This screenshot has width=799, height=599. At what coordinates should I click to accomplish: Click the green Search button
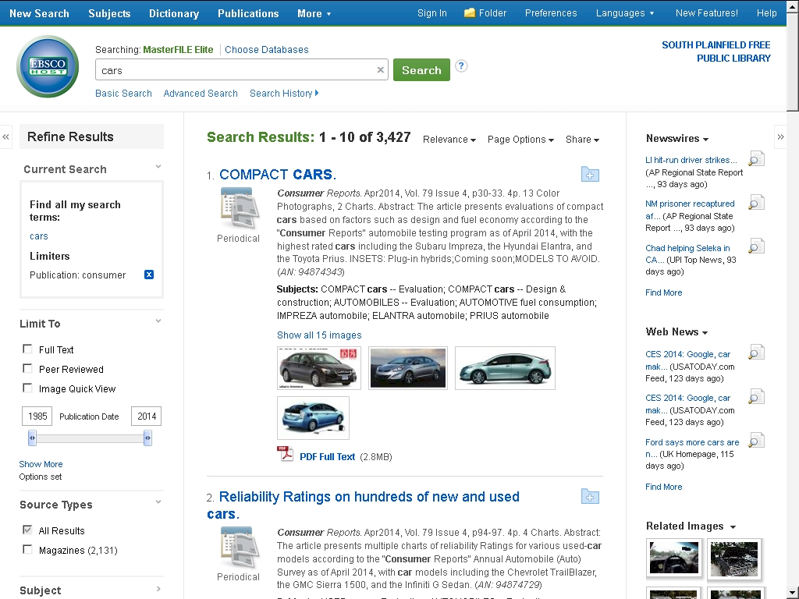tap(421, 69)
